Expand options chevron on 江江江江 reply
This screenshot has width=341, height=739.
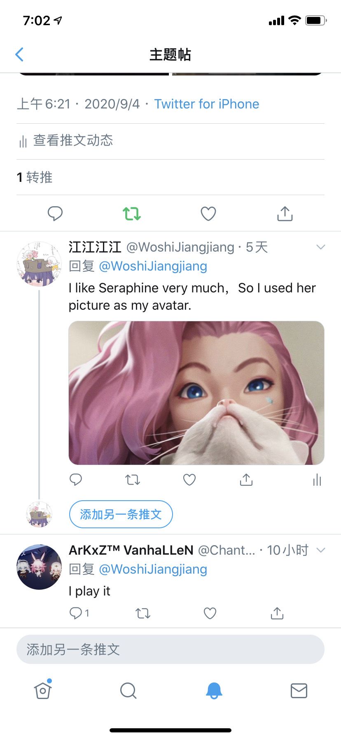(320, 247)
